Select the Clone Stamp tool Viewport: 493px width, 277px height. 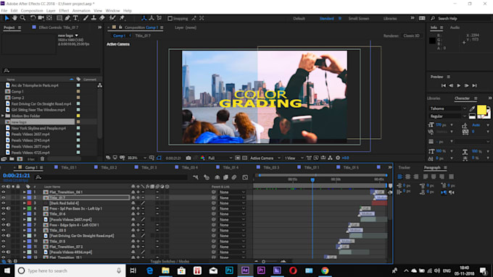94,18
